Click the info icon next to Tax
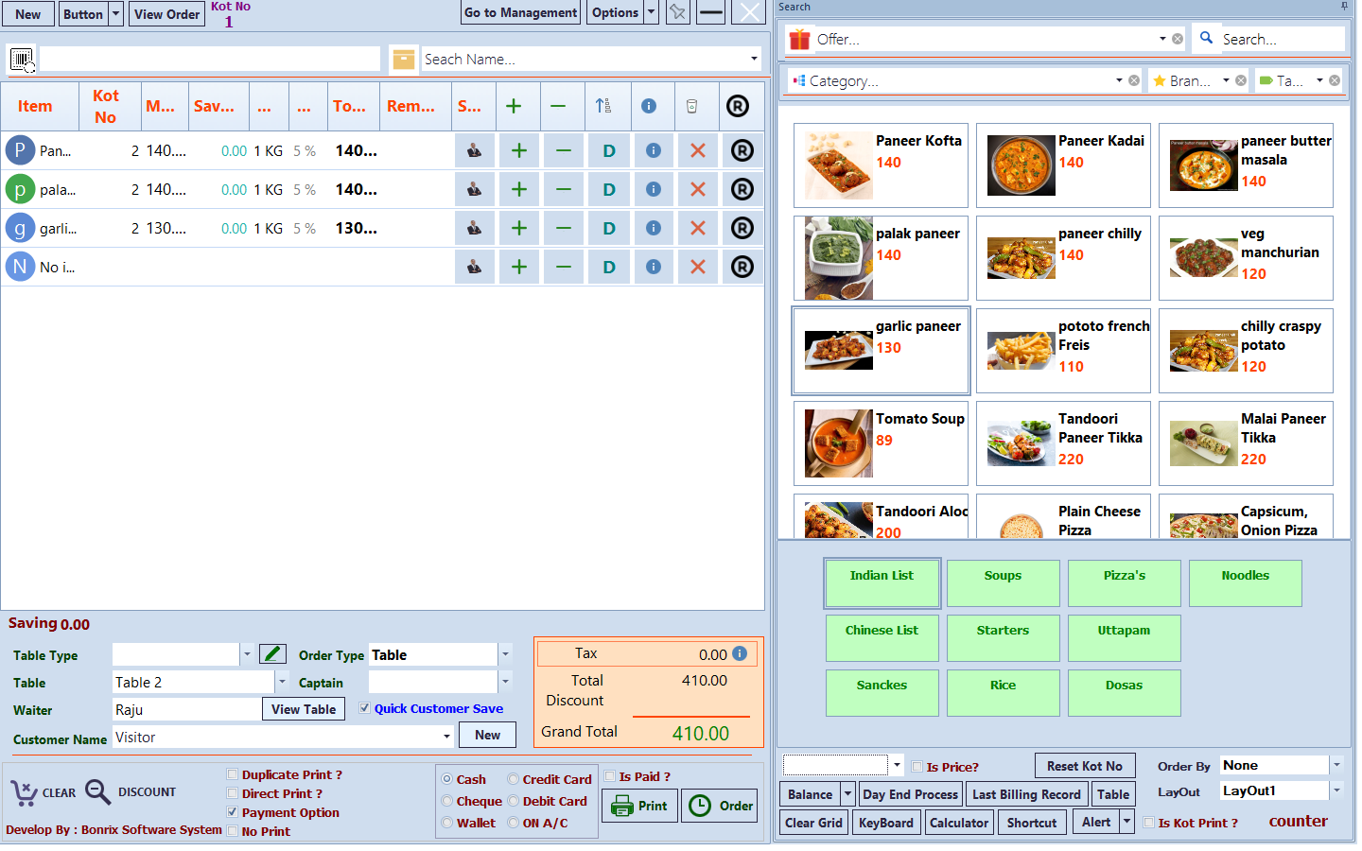This screenshot has width=1362, height=851. click(740, 653)
